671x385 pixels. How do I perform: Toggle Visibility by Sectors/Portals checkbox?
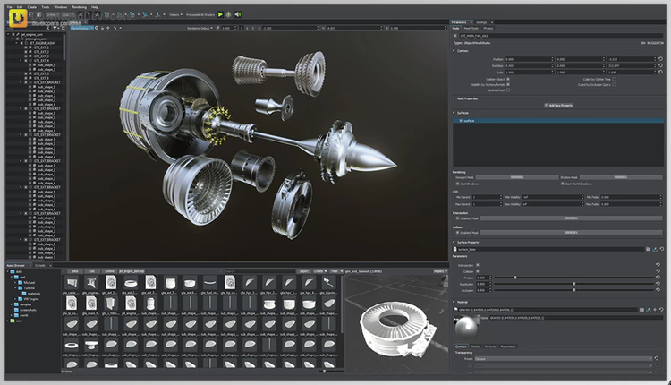[508, 84]
